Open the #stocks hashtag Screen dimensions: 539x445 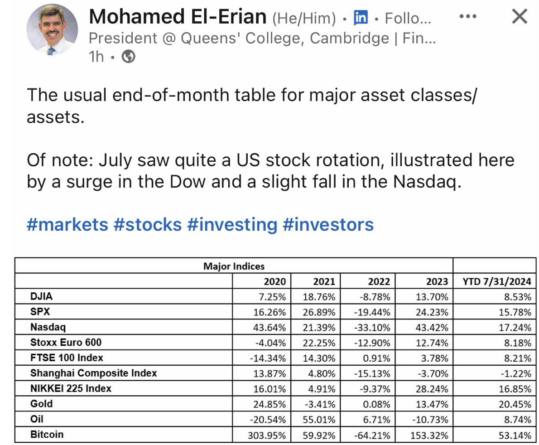(x=148, y=224)
